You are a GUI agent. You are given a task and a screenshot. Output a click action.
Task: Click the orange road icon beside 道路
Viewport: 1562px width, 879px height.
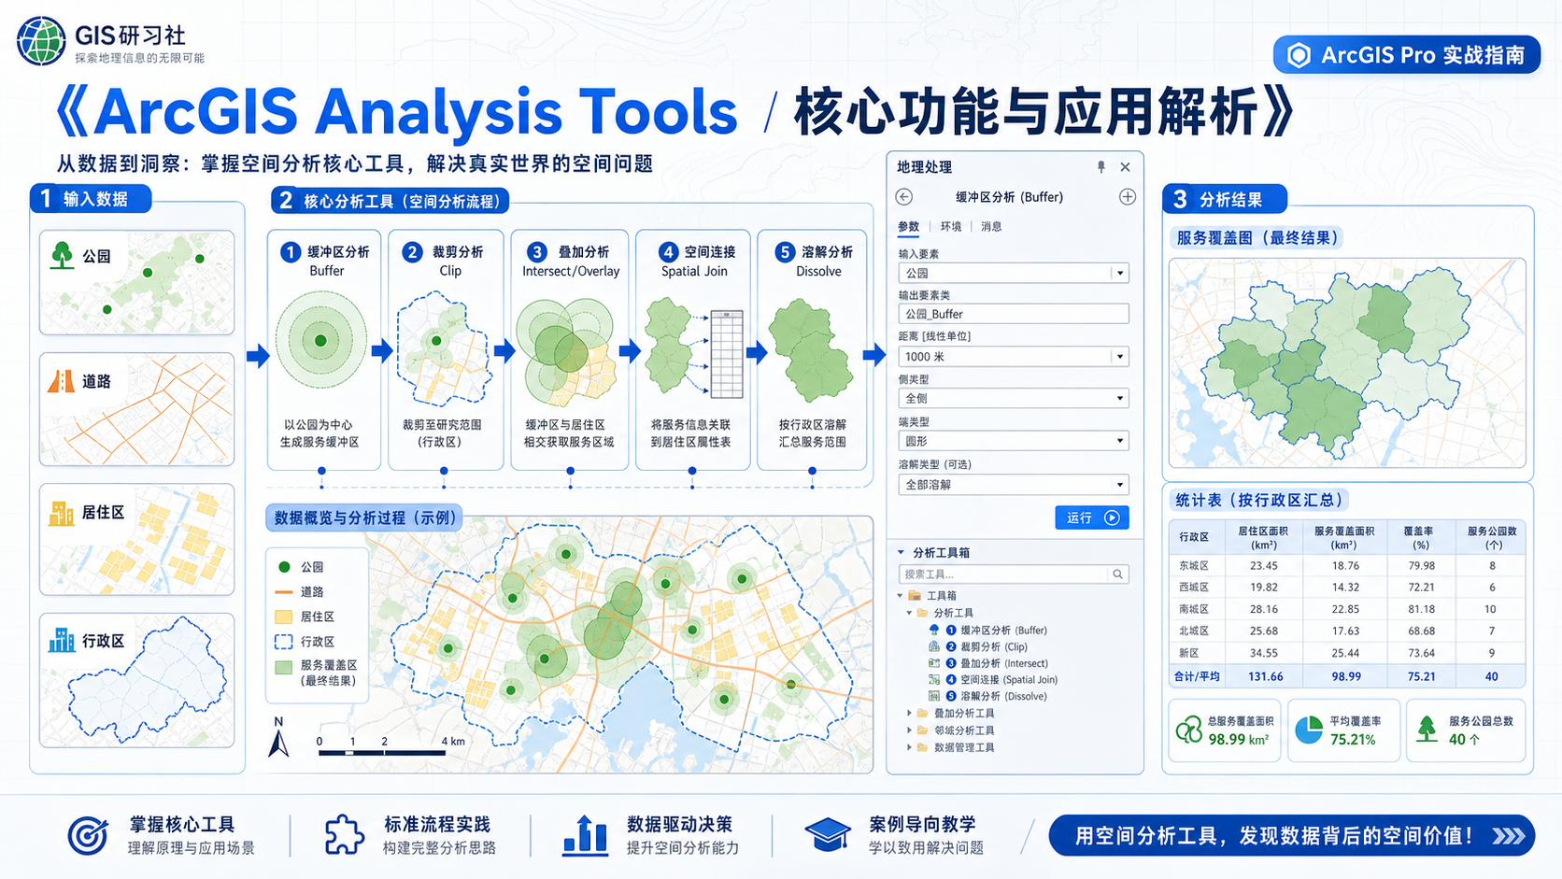[61, 381]
